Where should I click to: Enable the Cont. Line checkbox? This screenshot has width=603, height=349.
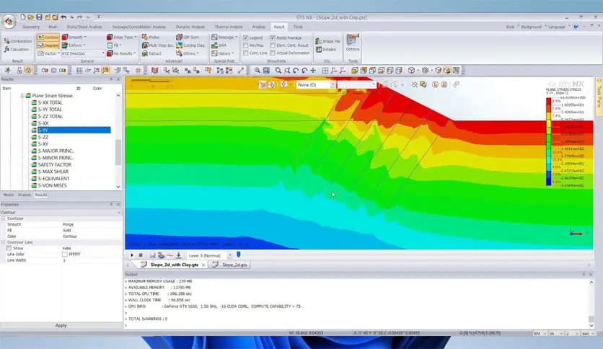pos(245,53)
